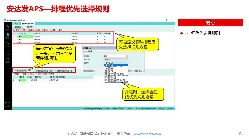
Task: Click 新建 in the lower toolbar
Action: (x=23, y=74)
